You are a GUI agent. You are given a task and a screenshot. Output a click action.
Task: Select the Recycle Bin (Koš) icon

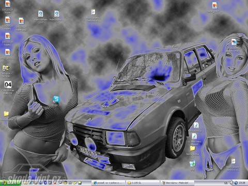(193, 164)
